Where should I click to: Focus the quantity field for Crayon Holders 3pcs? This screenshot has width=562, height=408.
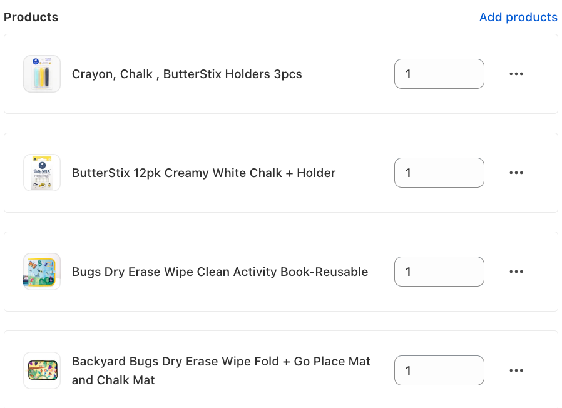(x=439, y=74)
